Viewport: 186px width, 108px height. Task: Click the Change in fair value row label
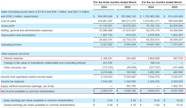click(44, 63)
